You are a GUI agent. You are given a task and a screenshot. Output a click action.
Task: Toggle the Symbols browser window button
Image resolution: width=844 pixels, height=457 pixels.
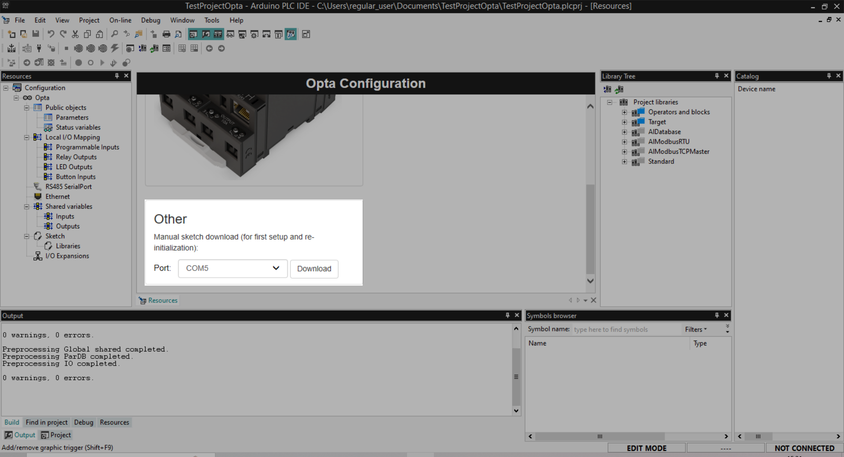tap(291, 34)
